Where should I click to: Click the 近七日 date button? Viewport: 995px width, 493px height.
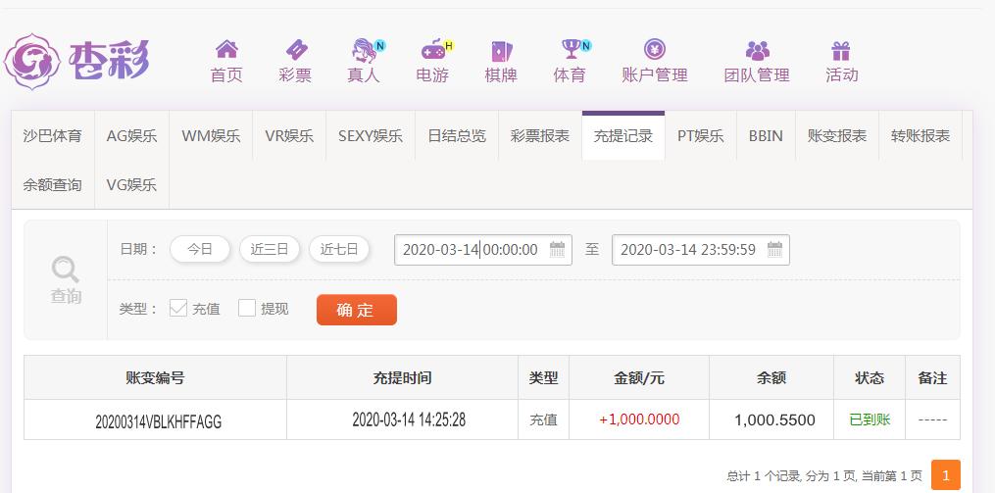click(x=339, y=249)
